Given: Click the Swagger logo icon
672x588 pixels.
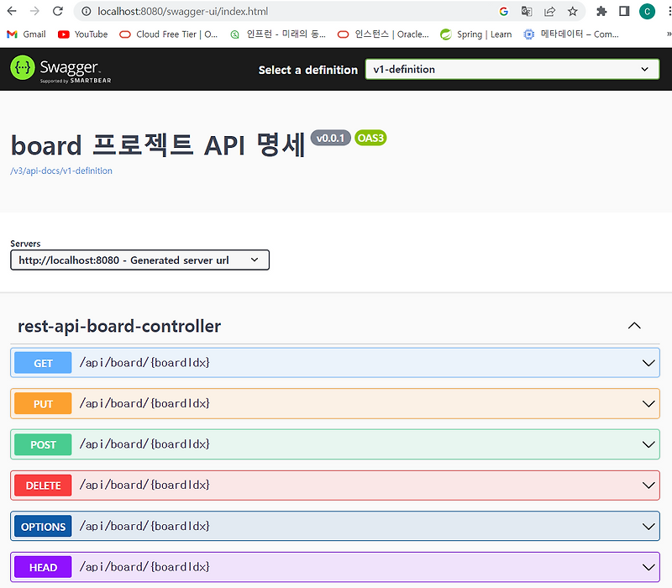Looking at the screenshot, I should (23, 67).
